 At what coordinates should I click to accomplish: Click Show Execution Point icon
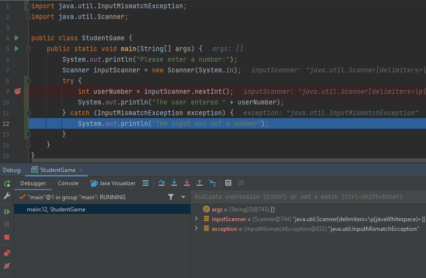[146, 183]
